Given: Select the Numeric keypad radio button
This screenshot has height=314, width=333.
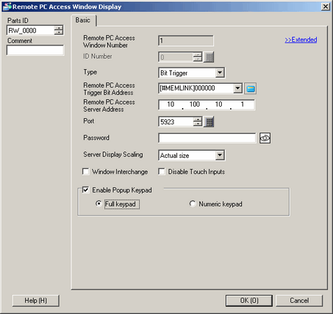Looking at the screenshot, I should tap(192, 204).
